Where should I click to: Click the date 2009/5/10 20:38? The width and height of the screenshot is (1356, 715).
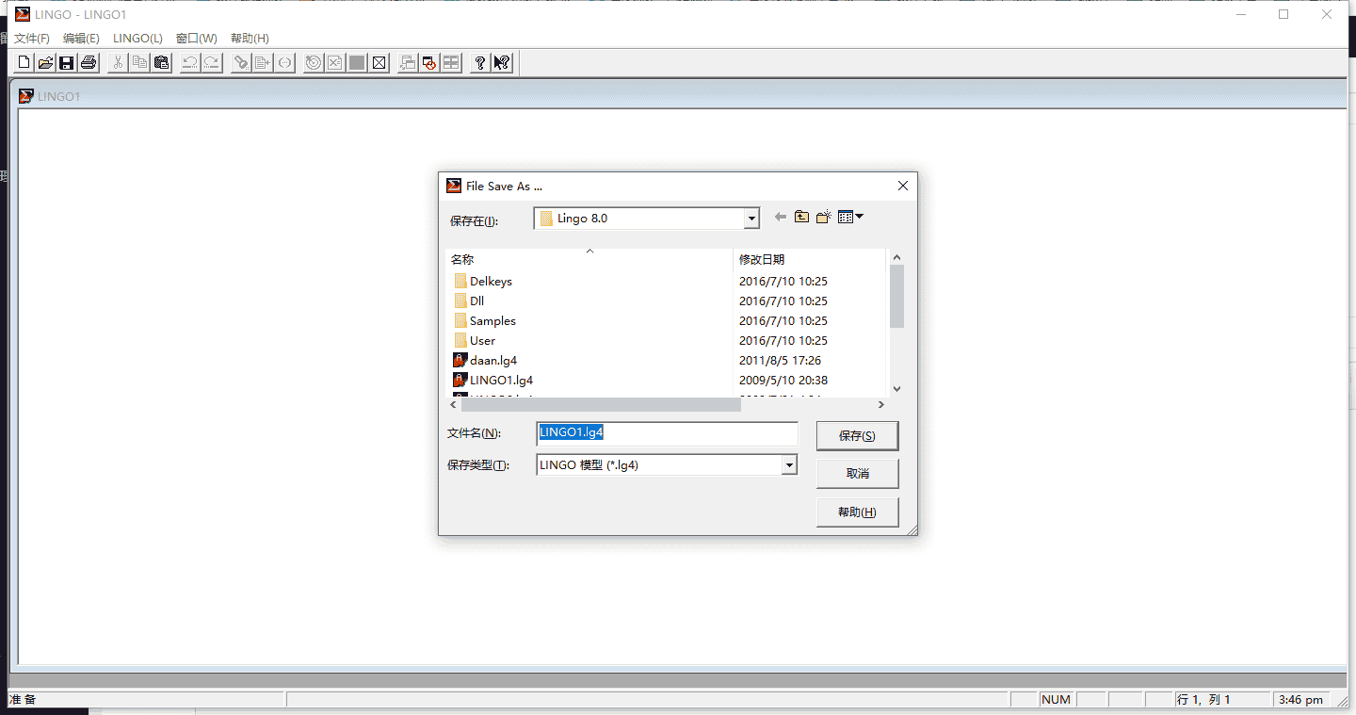coord(783,381)
